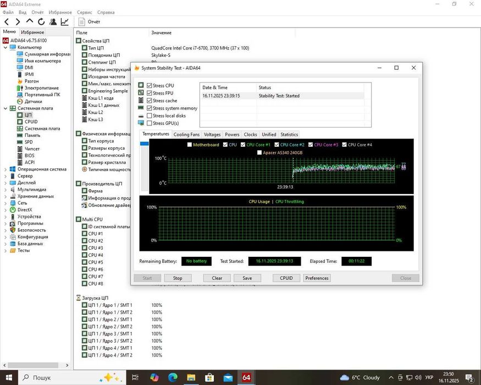Image resolution: width=481 pixels, height=385 pixels.
Task: Open the Mail app from taskbar
Action: tap(228, 377)
